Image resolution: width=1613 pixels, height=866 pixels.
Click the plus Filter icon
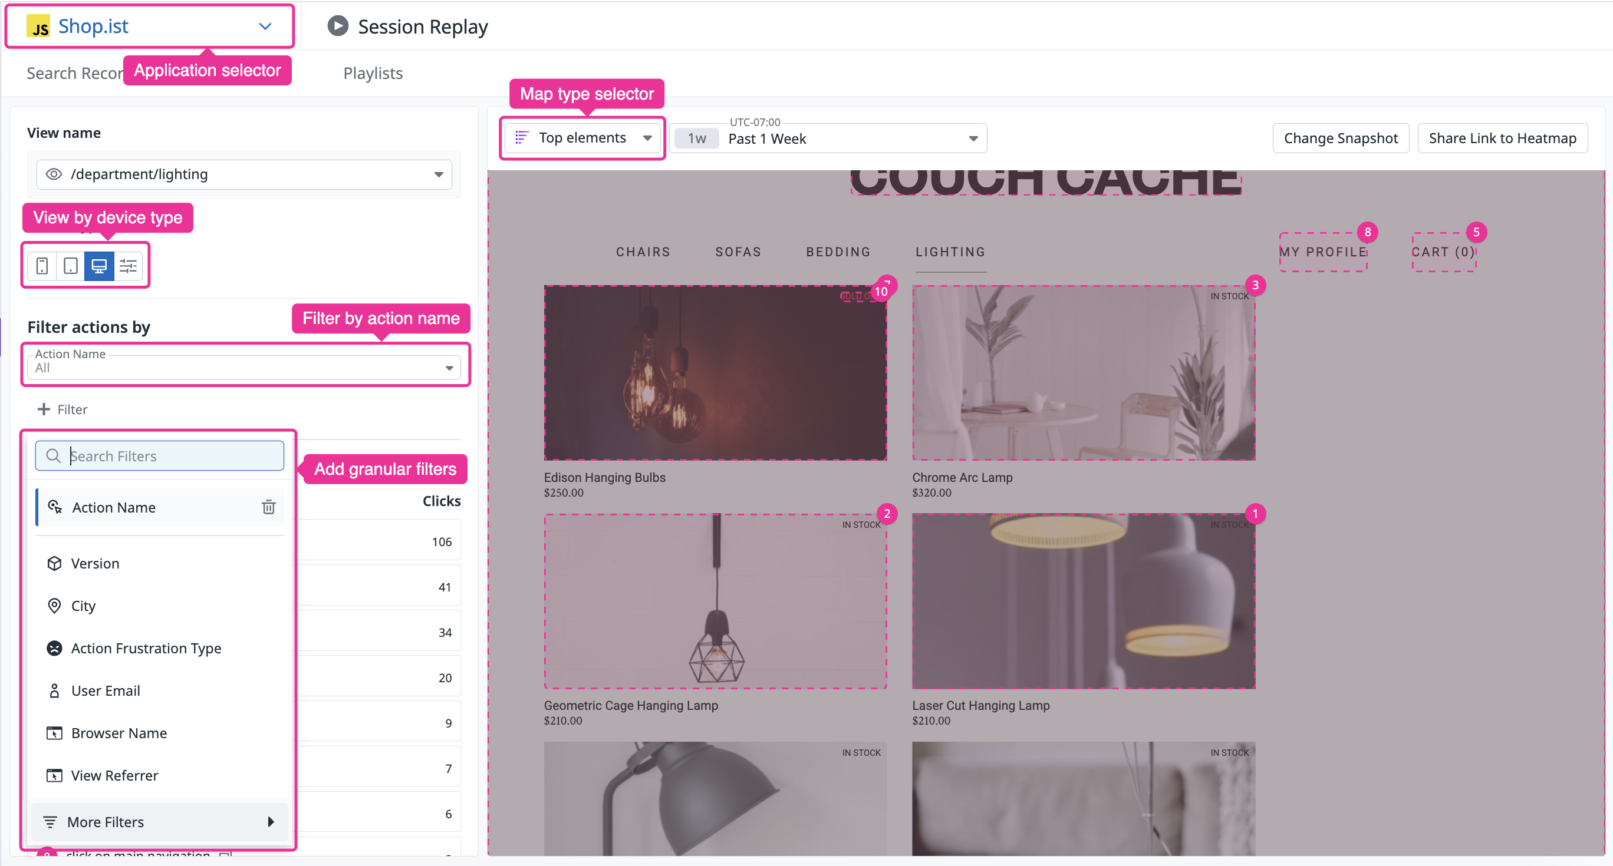(x=44, y=409)
